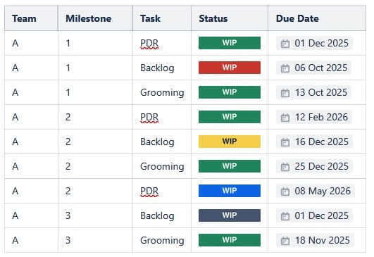Screen dimensions: 374x257
Task: Select green WIP status in 25 Dec row
Action: tap(230, 166)
